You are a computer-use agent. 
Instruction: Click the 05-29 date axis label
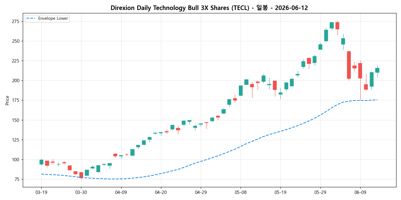[x=320, y=192]
